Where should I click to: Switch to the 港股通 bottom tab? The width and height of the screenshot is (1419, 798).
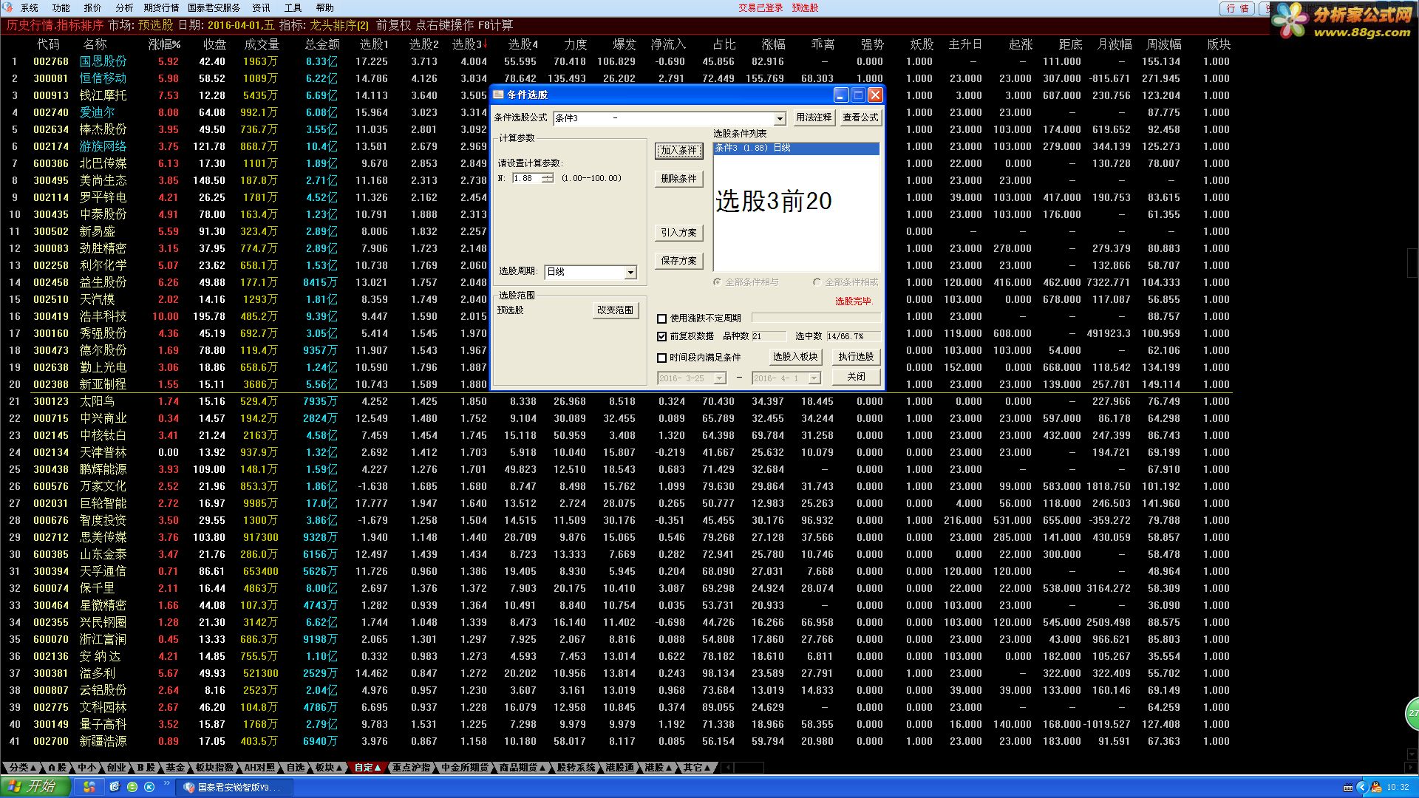click(620, 768)
